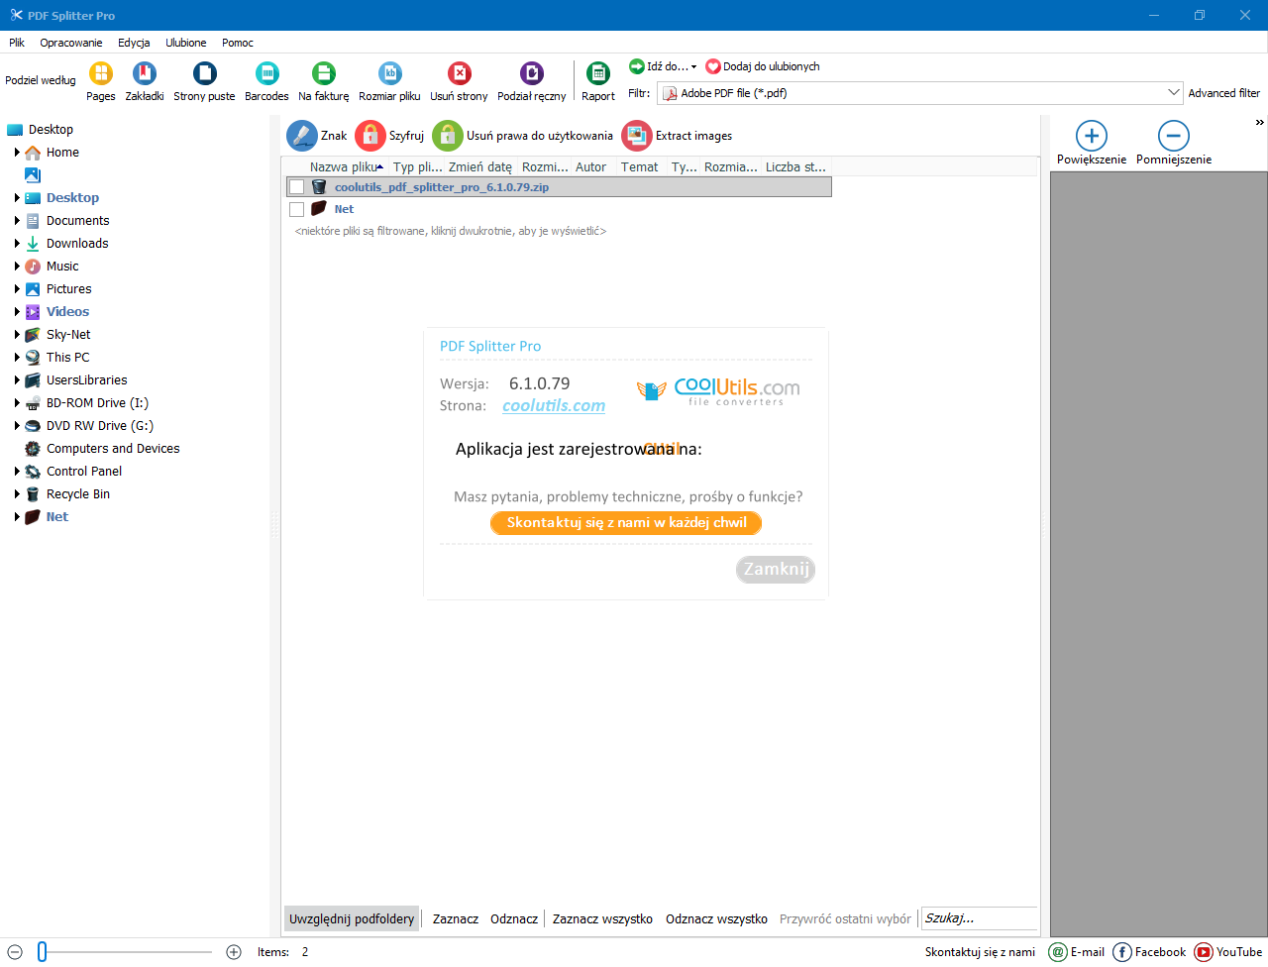Tick the checkbox for the Net row
Screen dimensions: 1268x967
point(296,209)
